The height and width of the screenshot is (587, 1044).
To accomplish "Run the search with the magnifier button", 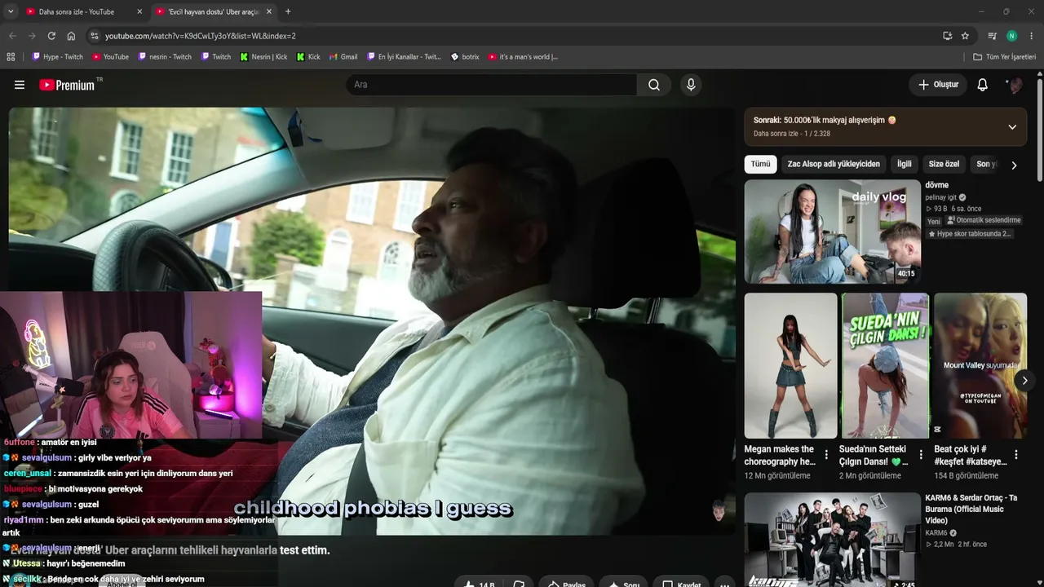I will (x=654, y=85).
